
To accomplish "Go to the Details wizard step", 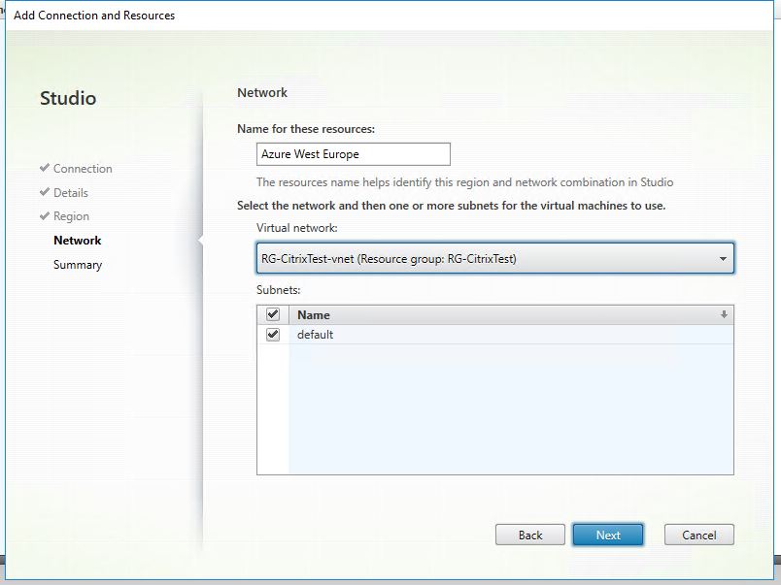I will (71, 193).
